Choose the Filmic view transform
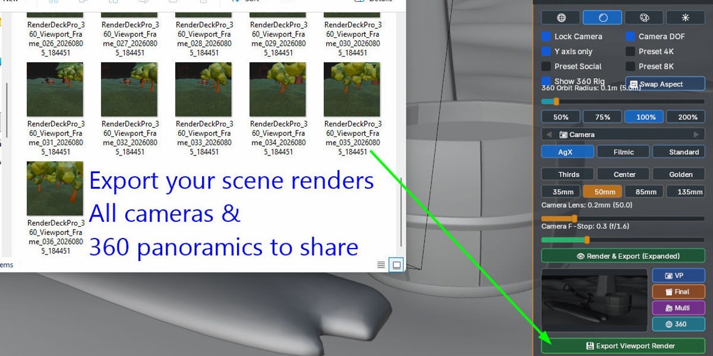713x356 pixels. point(623,152)
